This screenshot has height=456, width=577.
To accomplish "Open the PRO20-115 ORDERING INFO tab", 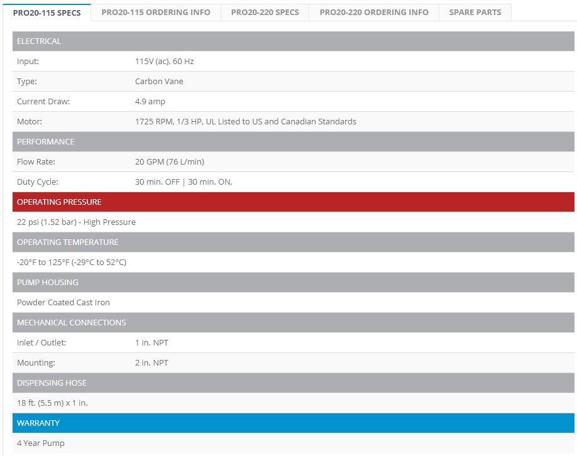I will click(156, 13).
